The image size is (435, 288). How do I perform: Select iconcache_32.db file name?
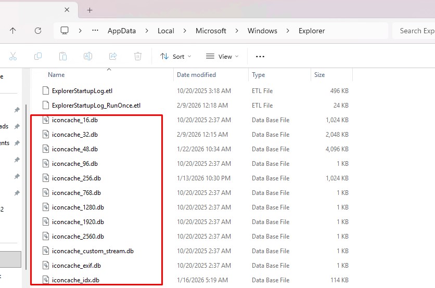pyautogui.click(x=75, y=135)
